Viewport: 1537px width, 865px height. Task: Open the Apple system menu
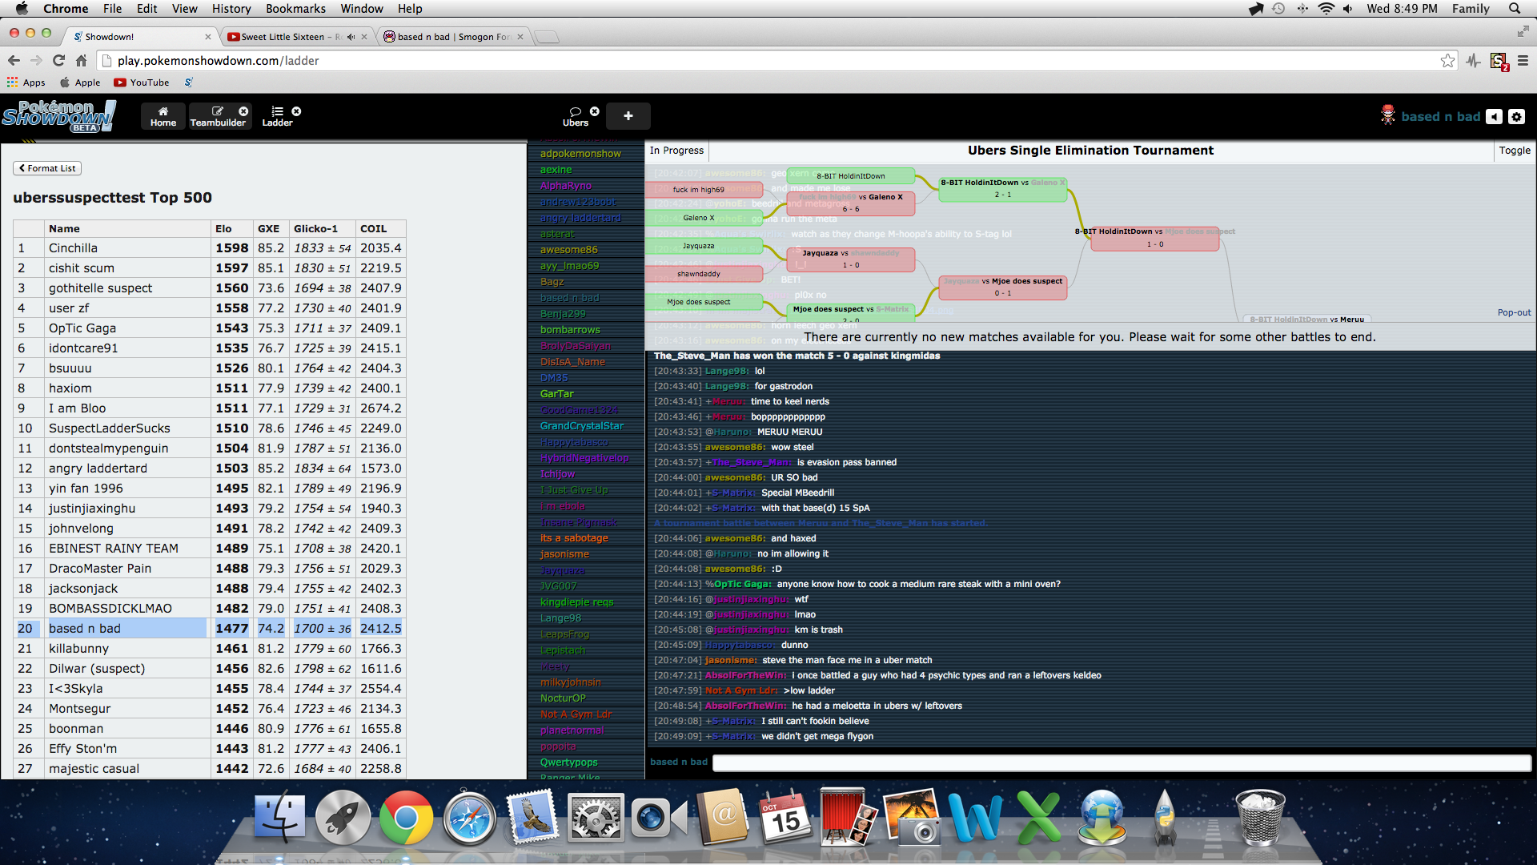click(x=22, y=9)
